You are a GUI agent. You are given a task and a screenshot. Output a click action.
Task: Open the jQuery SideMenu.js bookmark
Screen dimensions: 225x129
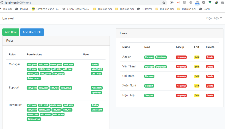click(x=76, y=9)
